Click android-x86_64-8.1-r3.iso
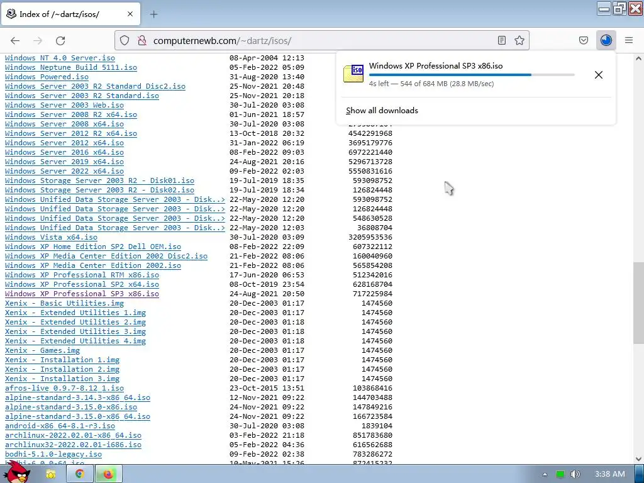Image resolution: width=644 pixels, height=483 pixels. pos(60,426)
